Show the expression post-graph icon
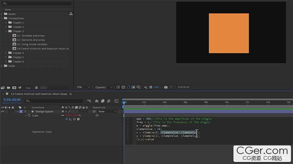The image size is (293, 164). [71, 119]
